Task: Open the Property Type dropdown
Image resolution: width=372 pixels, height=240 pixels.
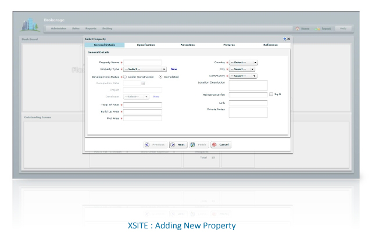Action: 145,69
